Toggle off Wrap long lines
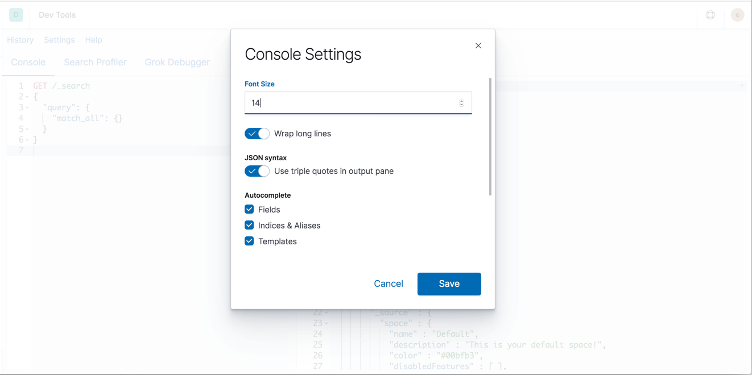This screenshot has height=375, width=752. [257, 134]
